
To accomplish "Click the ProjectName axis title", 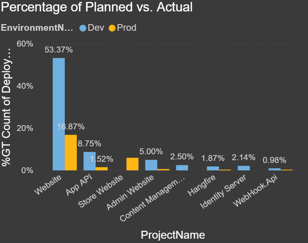I will click(x=173, y=235).
